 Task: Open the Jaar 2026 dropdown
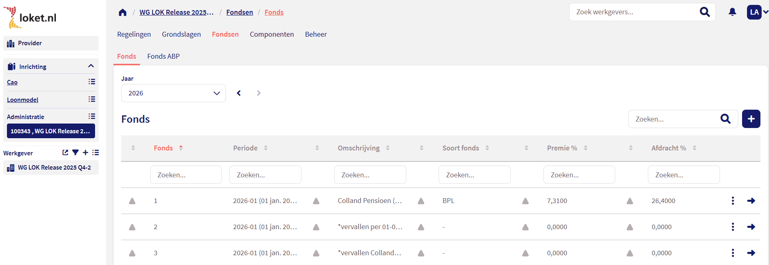173,93
